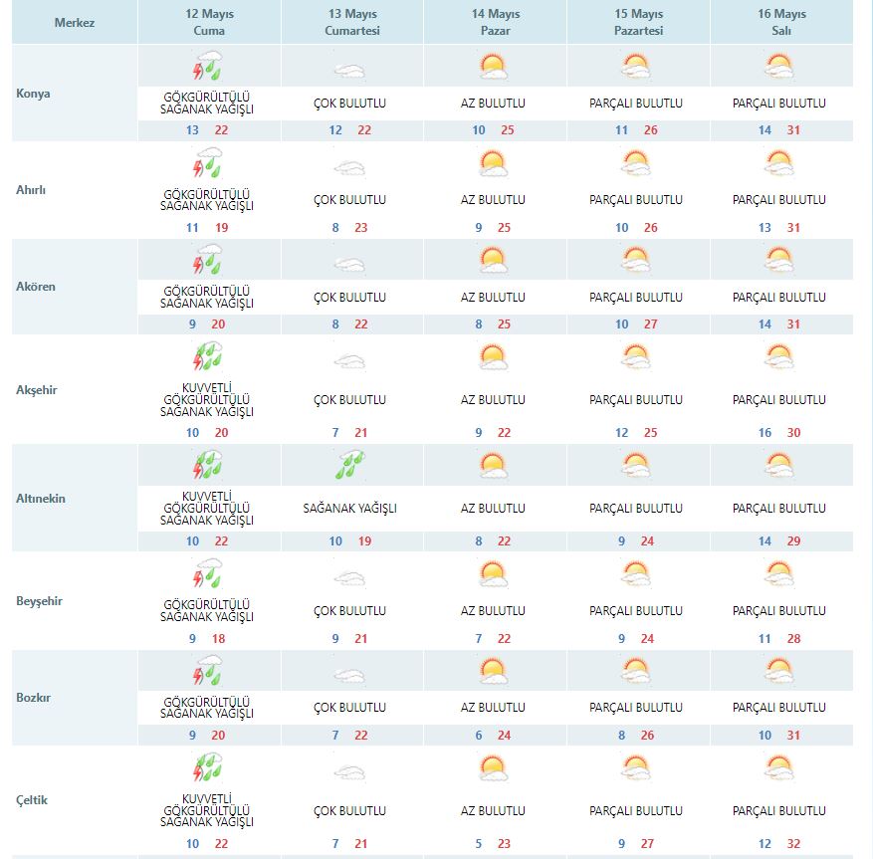Click Akşehir heavy thunderstorm icon on Cuma

[208, 358]
